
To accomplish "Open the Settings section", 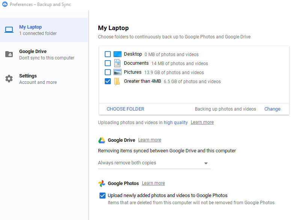I will point(44,79).
